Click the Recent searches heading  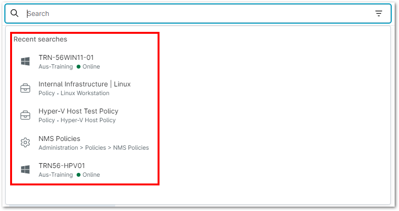point(40,39)
